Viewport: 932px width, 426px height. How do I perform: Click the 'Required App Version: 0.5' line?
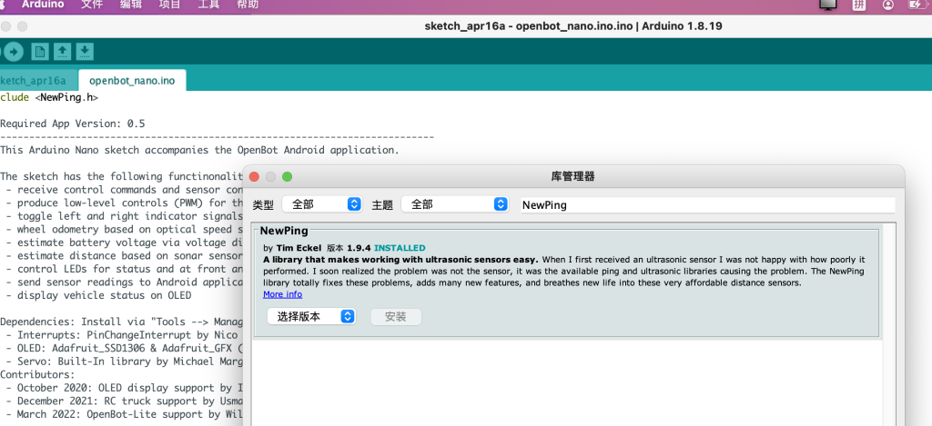click(73, 124)
